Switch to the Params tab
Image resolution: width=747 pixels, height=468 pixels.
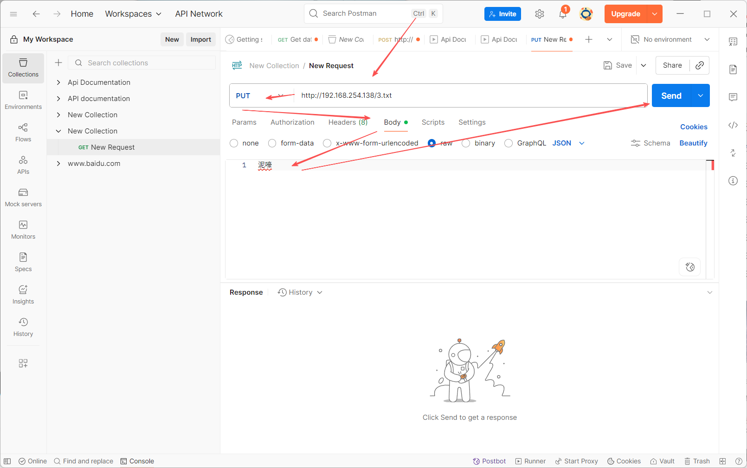244,122
